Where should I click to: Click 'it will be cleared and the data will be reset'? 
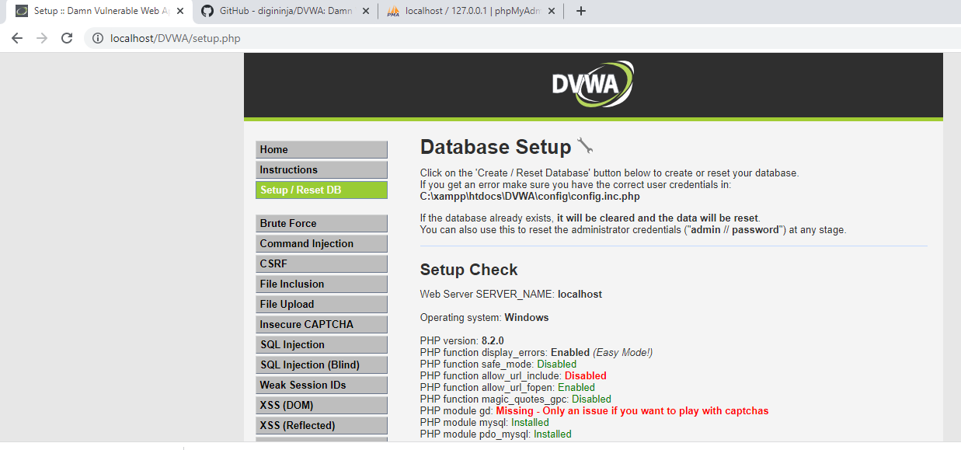[657, 218]
